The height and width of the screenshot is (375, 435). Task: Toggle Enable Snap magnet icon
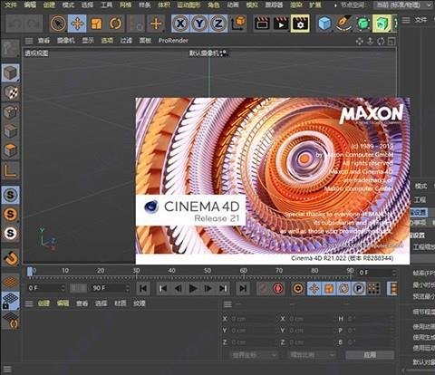tap(11, 258)
